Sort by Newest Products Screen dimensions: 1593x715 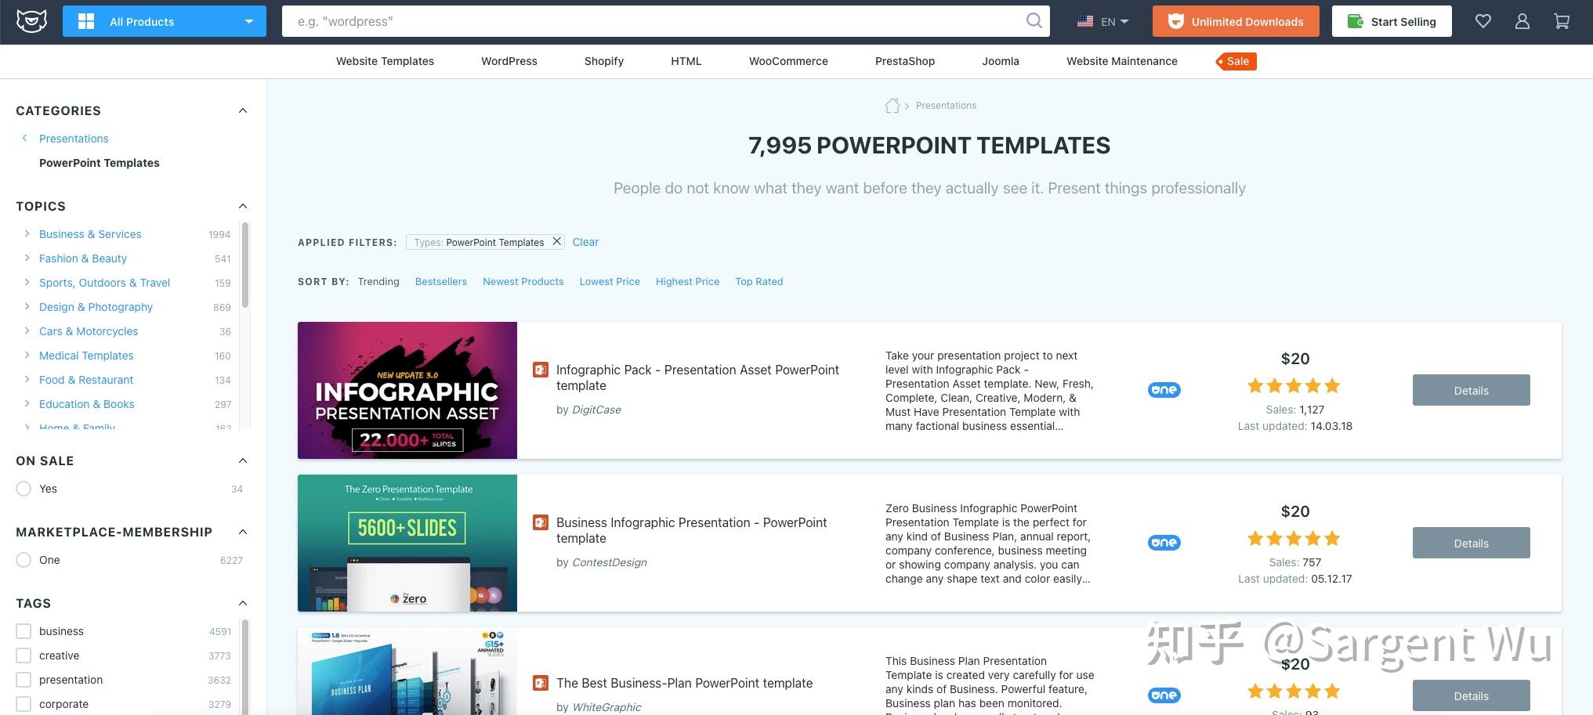523,281
